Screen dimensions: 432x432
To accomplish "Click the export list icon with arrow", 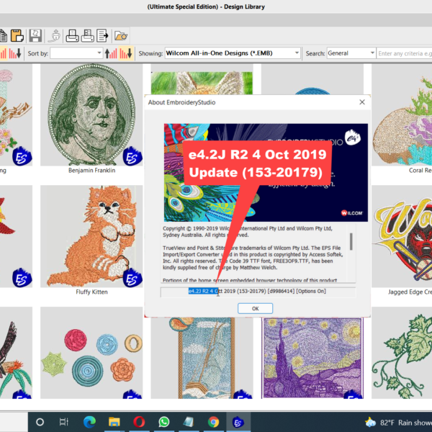I will click(x=103, y=35).
